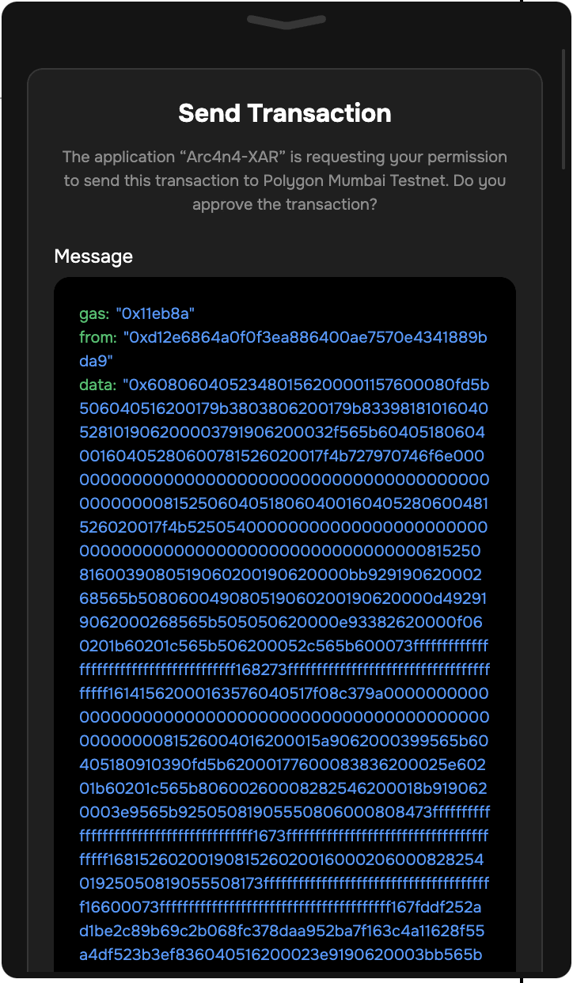Click the hex line starting d1be2c89b69c2b068

point(282,932)
